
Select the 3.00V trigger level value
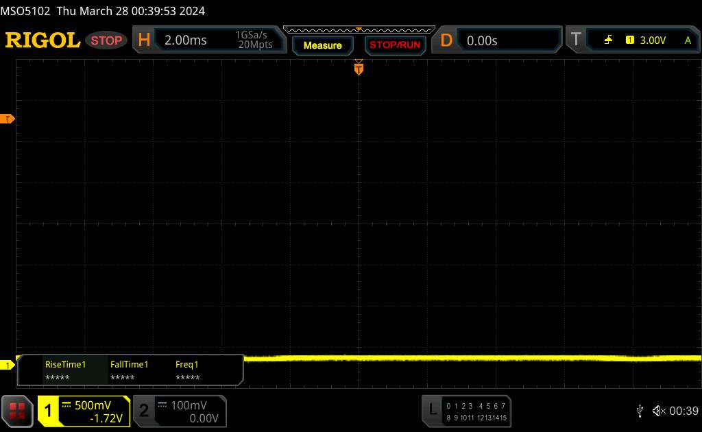coord(653,40)
